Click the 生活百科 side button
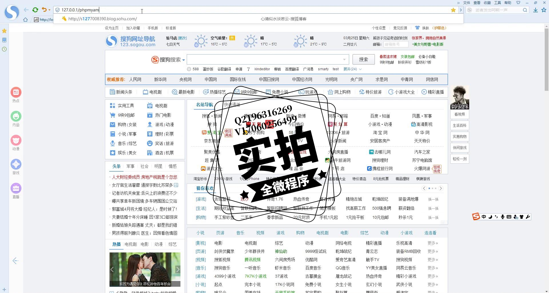Viewport: 549px width, 293px height. [x=460, y=125]
